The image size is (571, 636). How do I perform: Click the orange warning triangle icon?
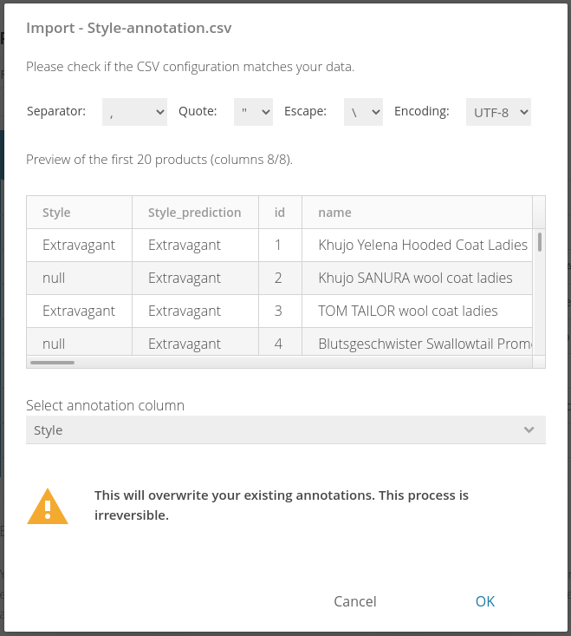[x=48, y=506]
